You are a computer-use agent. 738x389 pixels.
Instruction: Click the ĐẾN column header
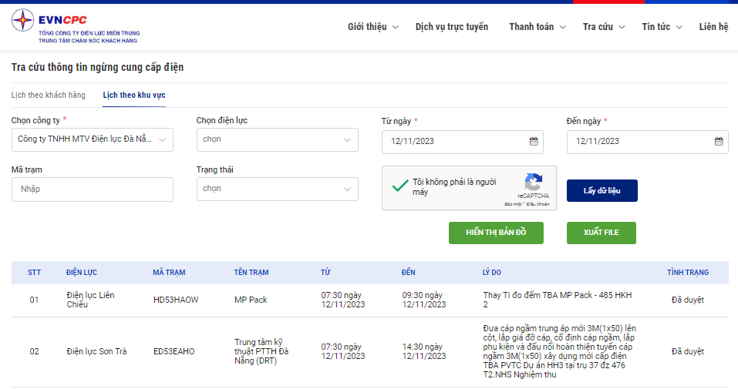coord(408,273)
